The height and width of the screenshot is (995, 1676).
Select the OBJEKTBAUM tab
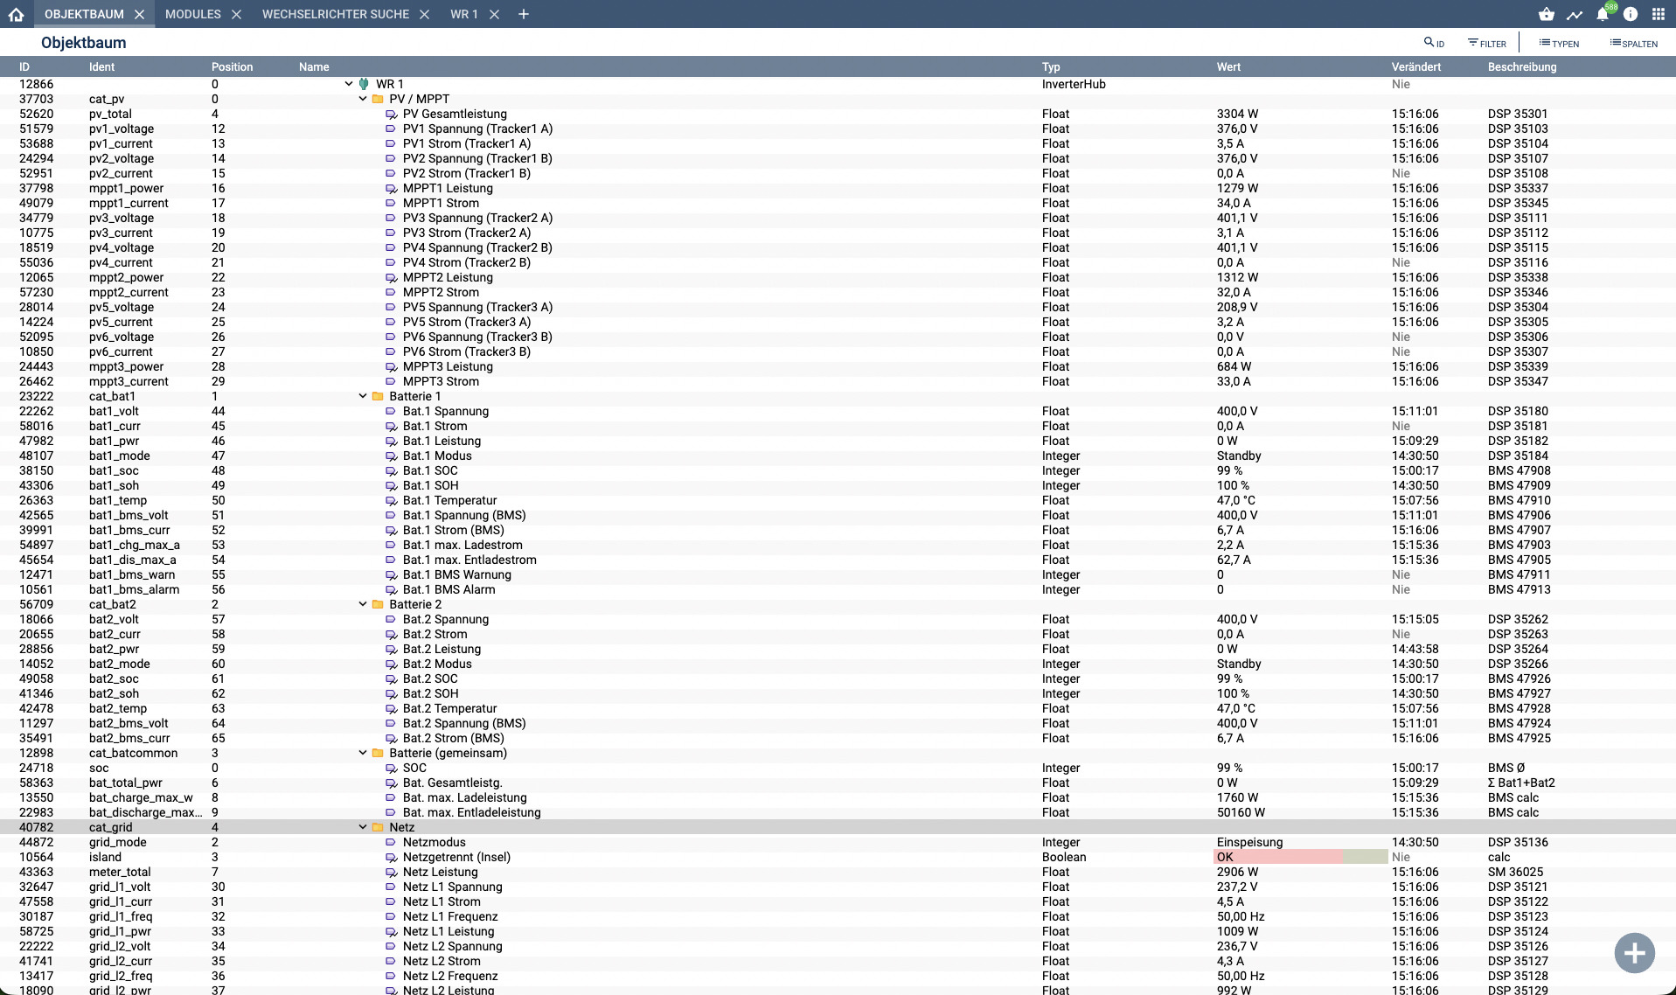coord(84,14)
